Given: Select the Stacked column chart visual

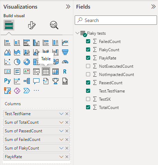Looking at the screenshot, I should point(17,43).
